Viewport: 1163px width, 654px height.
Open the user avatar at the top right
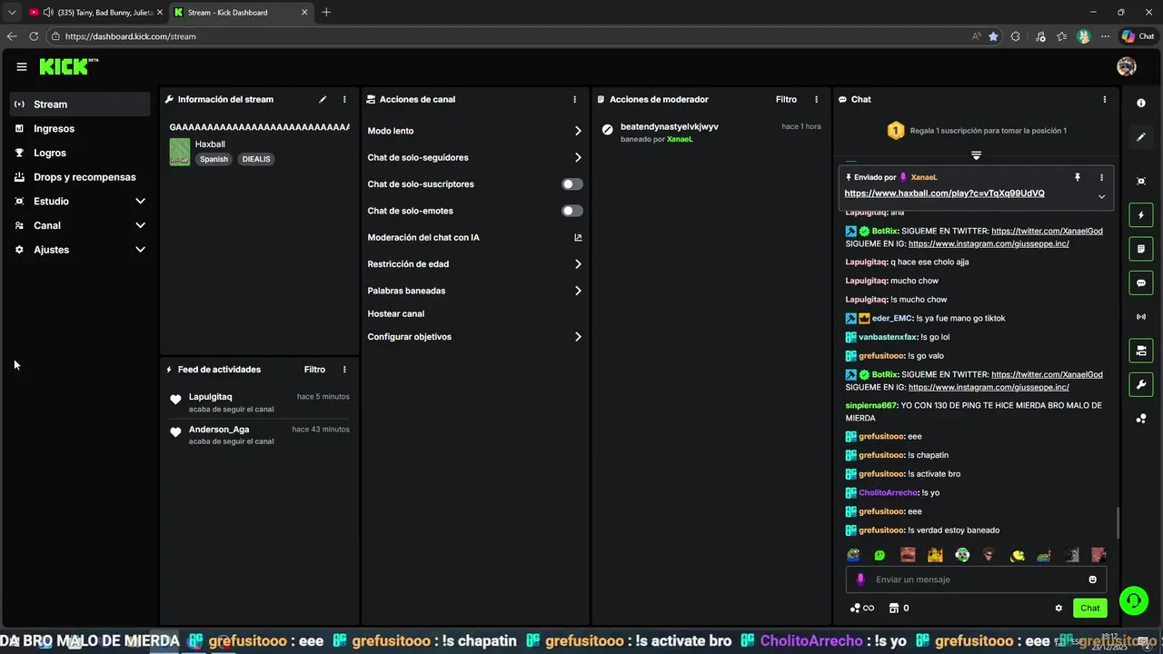click(x=1127, y=66)
